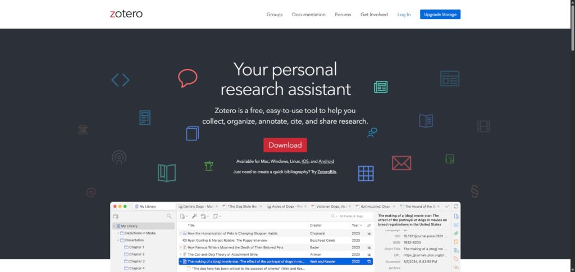The height and width of the screenshot is (272, 575).
Task: Click the yellow Notes sidebar icon
Action: pos(456,242)
